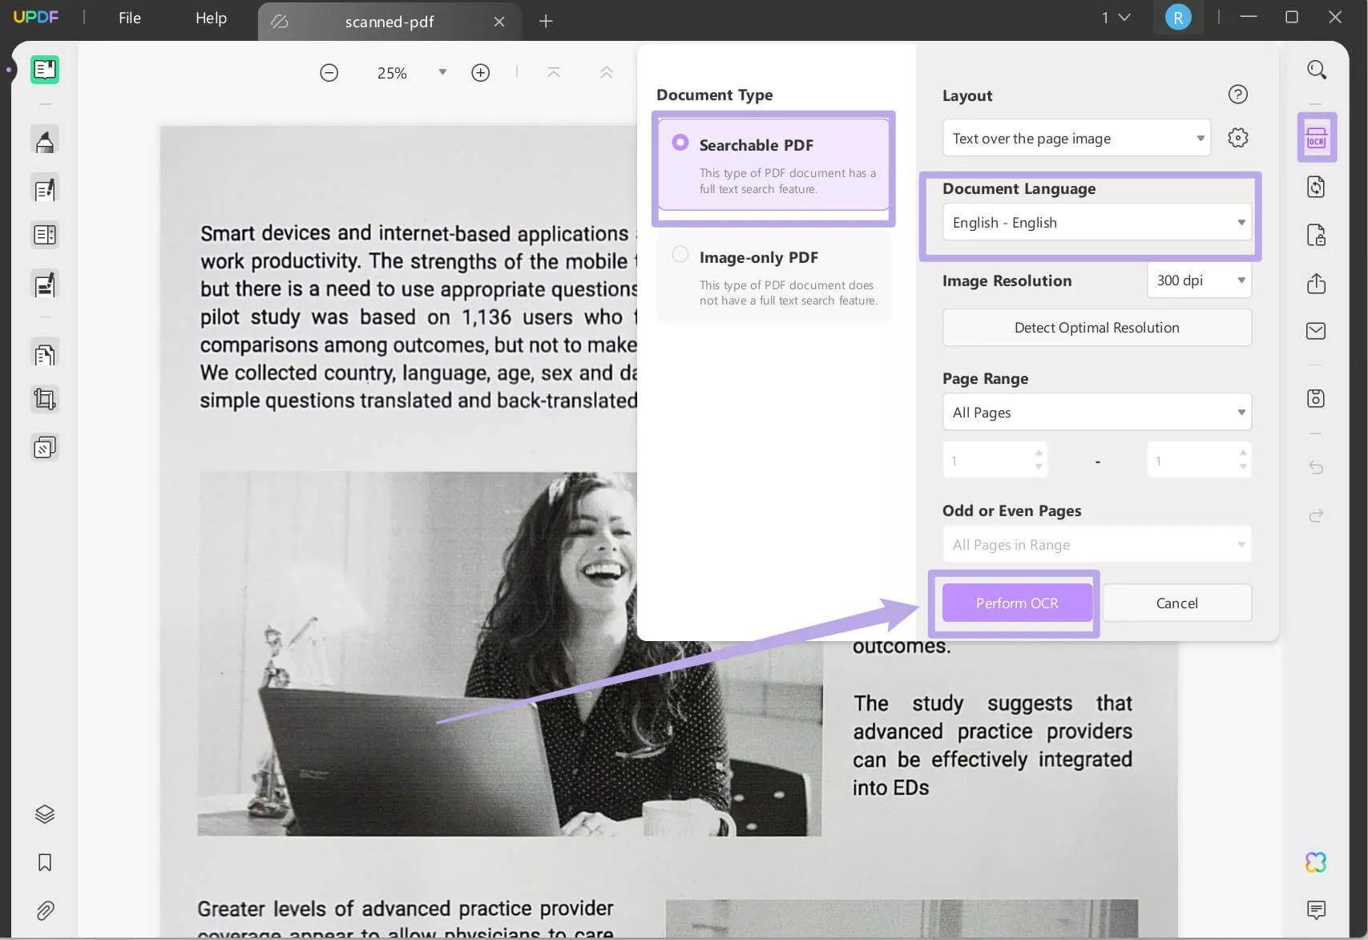
Task: Open the Reader mode icon in left sidebar
Action: (45, 70)
